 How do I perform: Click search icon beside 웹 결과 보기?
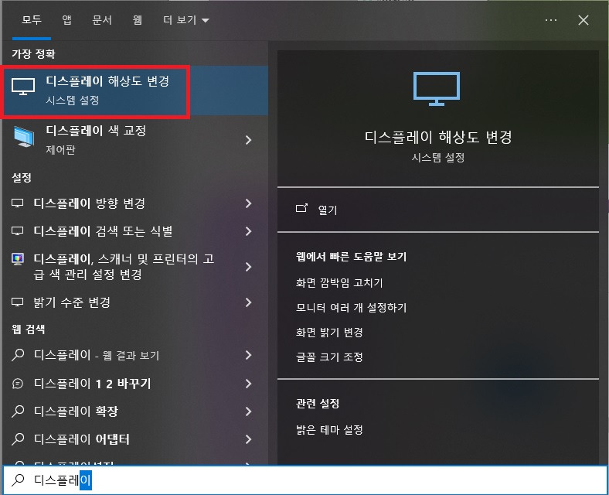pyautogui.click(x=18, y=355)
